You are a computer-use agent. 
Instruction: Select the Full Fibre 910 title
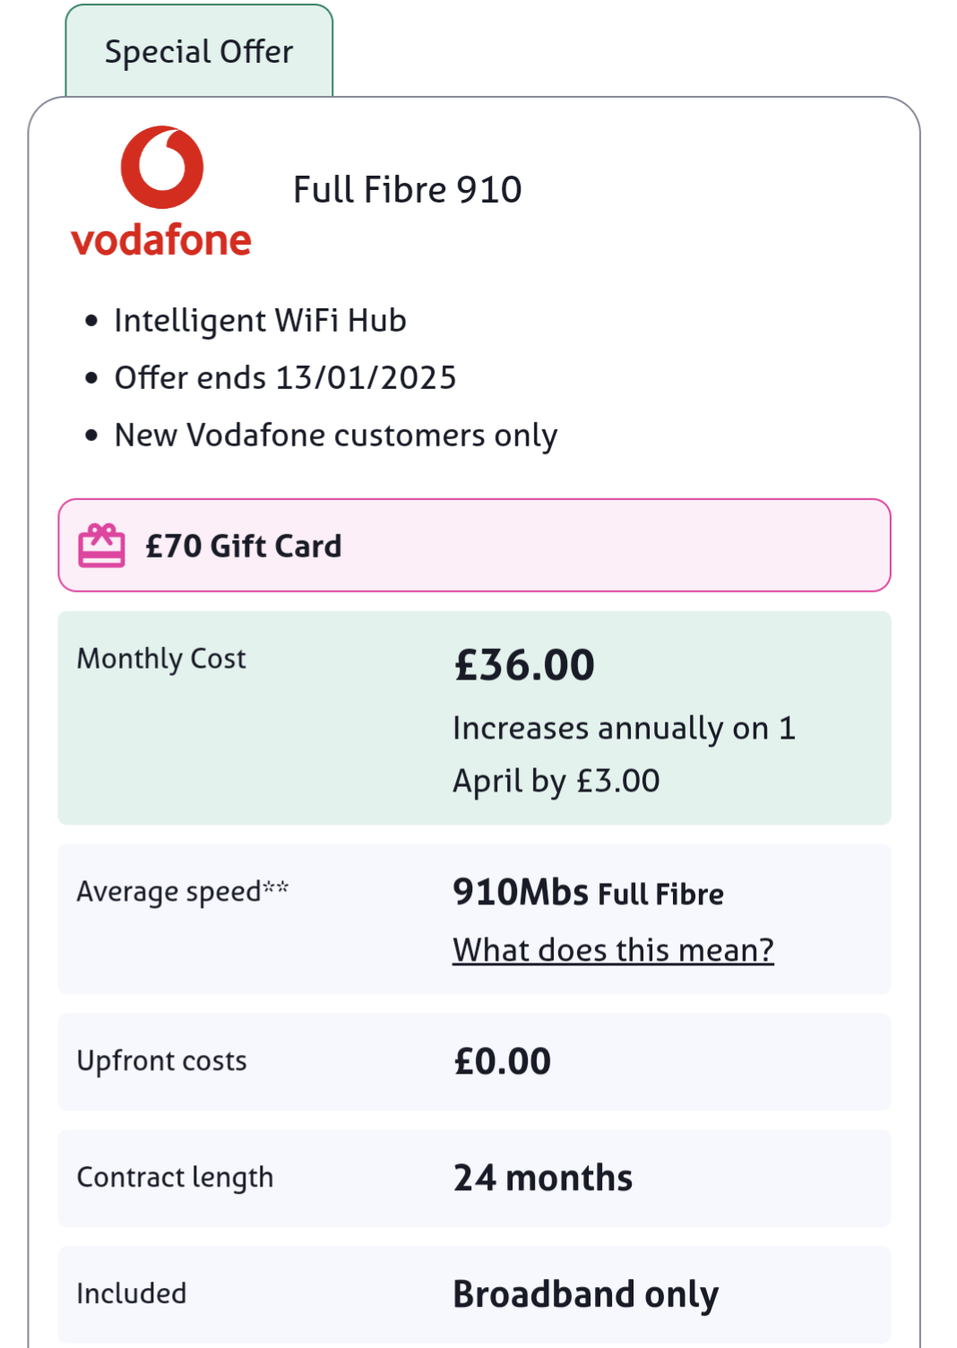[408, 190]
